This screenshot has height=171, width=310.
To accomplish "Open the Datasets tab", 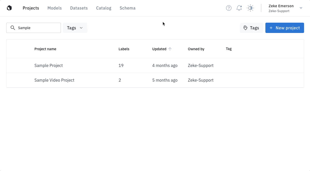I will coord(79,8).
